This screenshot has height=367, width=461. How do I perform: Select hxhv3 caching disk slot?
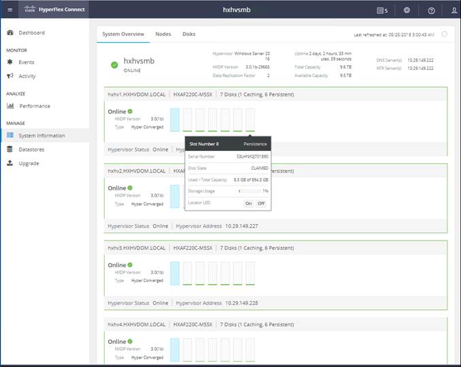pos(175,273)
